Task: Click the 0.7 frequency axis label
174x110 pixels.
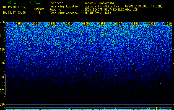Action: pos(2,91)
